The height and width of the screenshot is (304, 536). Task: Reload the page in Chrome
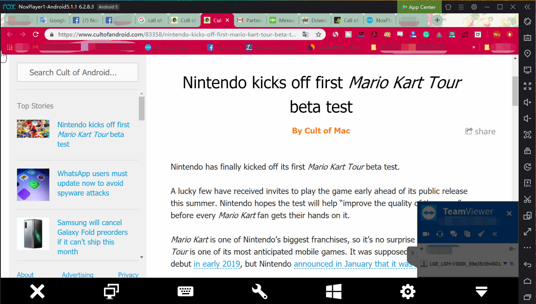pyautogui.click(x=36, y=34)
